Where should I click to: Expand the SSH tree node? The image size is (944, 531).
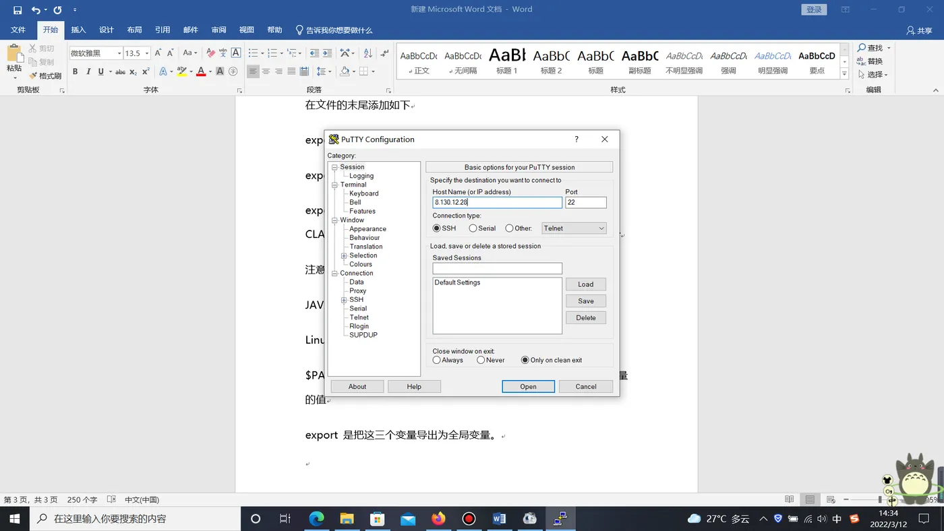(x=344, y=300)
